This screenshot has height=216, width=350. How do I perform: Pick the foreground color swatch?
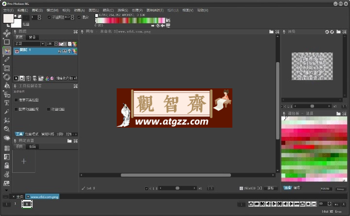(x=8, y=18)
